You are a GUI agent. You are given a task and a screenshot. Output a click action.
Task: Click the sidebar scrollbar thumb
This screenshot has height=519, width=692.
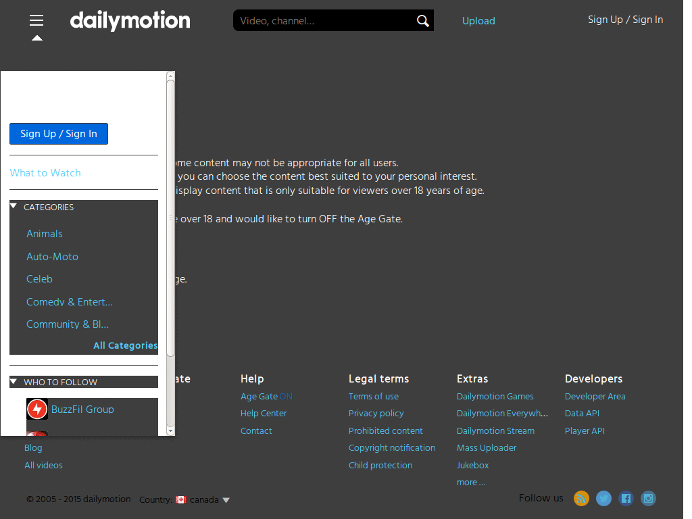[x=170, y=218]
